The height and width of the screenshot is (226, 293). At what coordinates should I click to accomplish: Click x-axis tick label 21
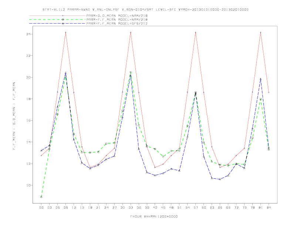pyautogui.click(x=98, y=208)
